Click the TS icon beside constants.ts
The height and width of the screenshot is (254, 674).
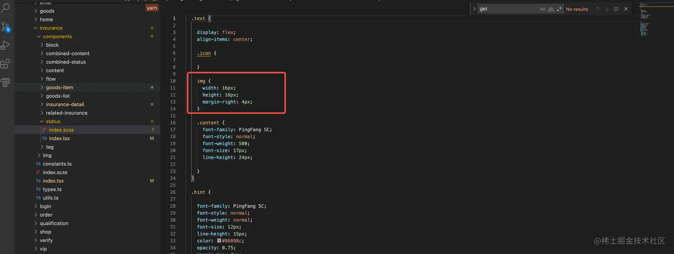(38, 164)
